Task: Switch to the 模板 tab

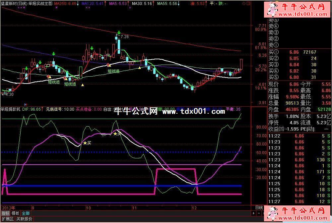Action: 16,213
